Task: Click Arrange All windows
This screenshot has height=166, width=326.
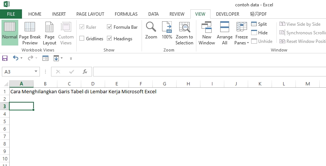Action: coord(225,33)
